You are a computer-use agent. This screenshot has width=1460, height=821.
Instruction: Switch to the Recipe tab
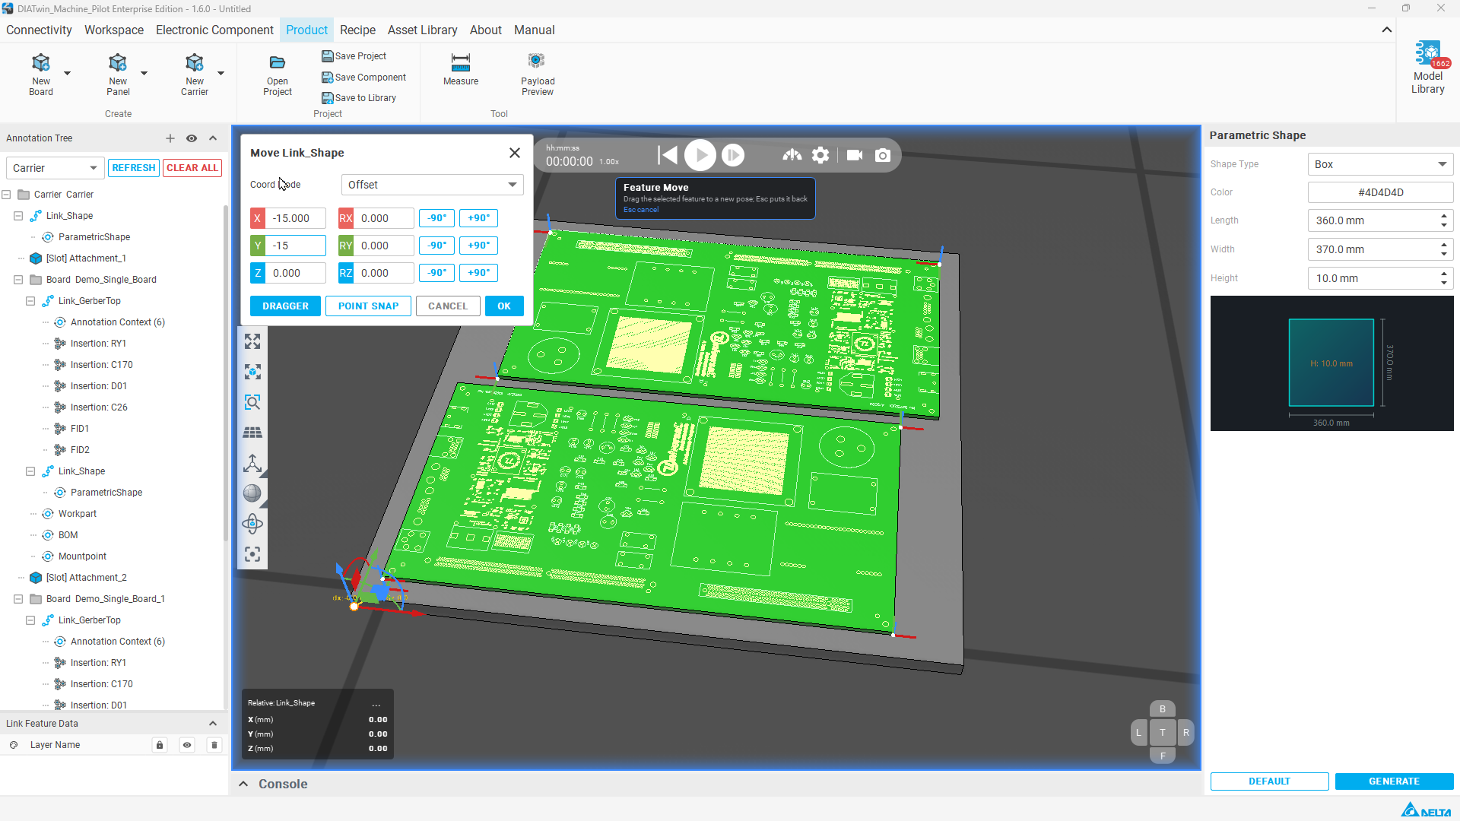357,30
